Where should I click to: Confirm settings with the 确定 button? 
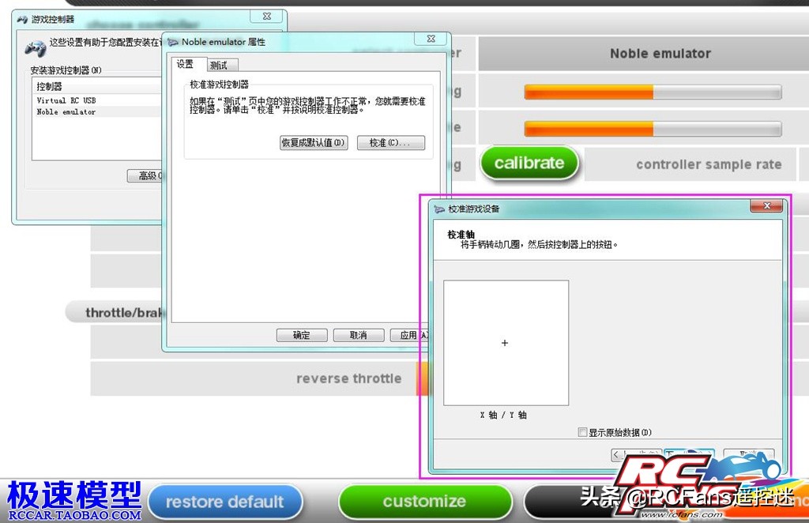coord(301,334)
